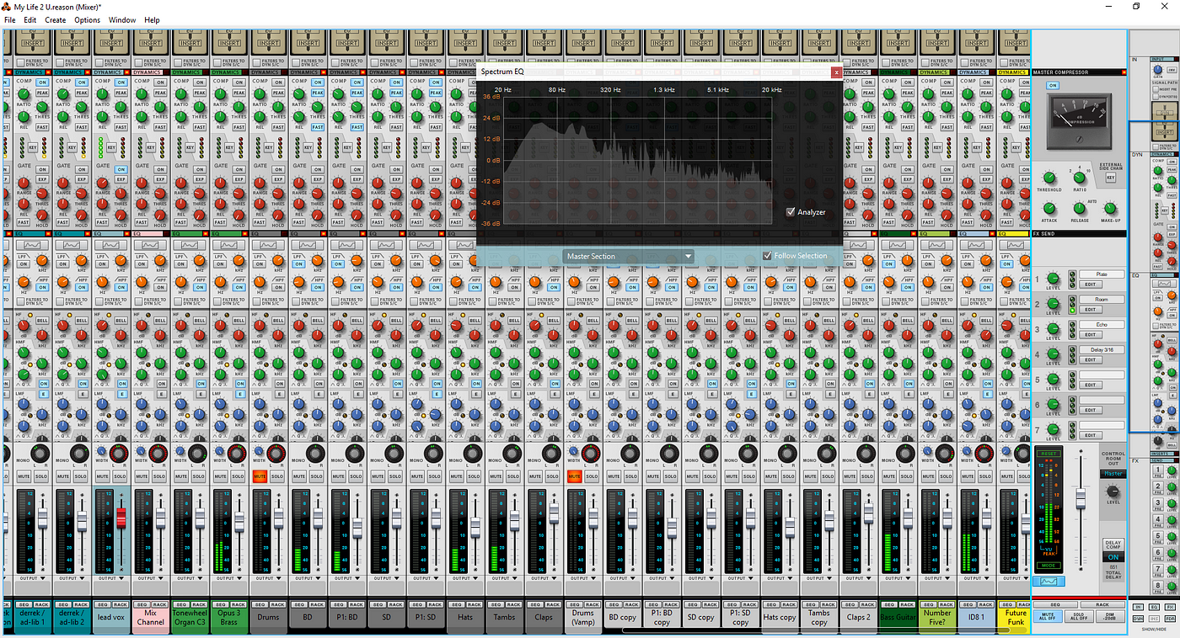Toggle the Analyzer checkbox in Spectrum EQ
The width and height of the screenshot is (1180, 638).
pos(790,212)
